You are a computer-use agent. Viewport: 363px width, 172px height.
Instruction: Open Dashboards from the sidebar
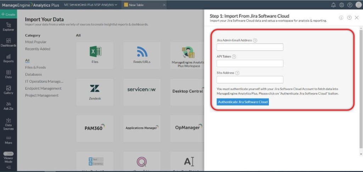coord(9,43)
